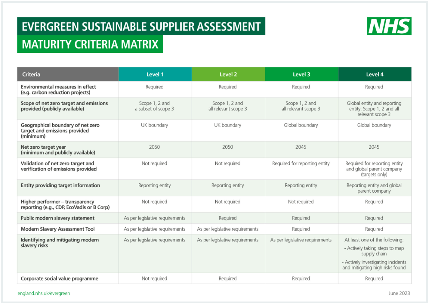This screenshot has height=303, width=428.
Task: Click Level 1 'Not required' in Corporate social value row
Action: [x=155, y=279]
